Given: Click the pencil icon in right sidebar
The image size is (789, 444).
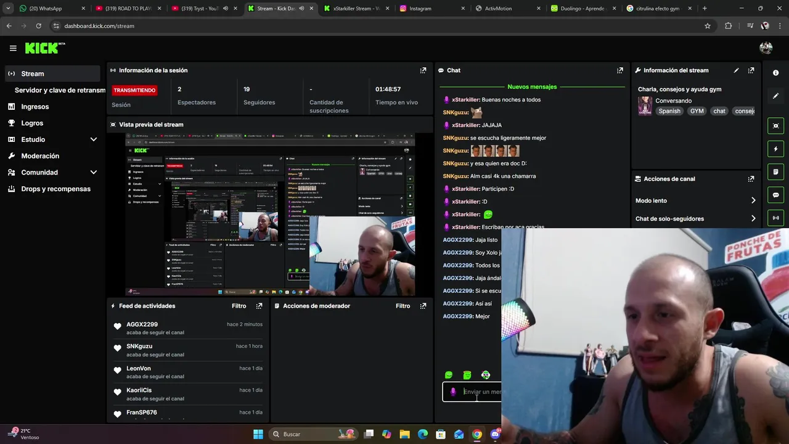Looking at the screenshot, I should [x=775, y=96].
